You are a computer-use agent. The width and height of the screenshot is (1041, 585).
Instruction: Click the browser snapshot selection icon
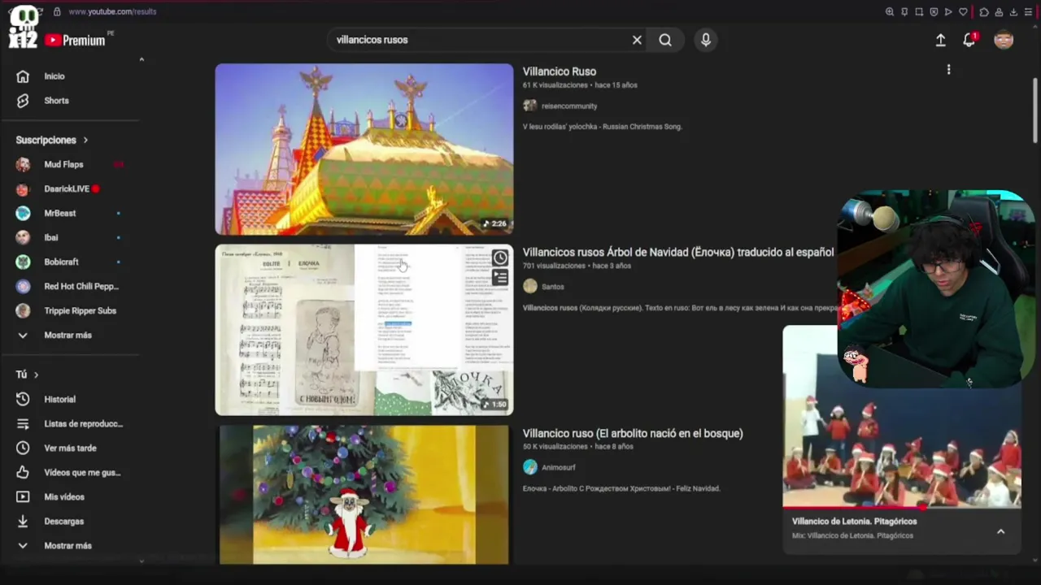tap(919, 12)
